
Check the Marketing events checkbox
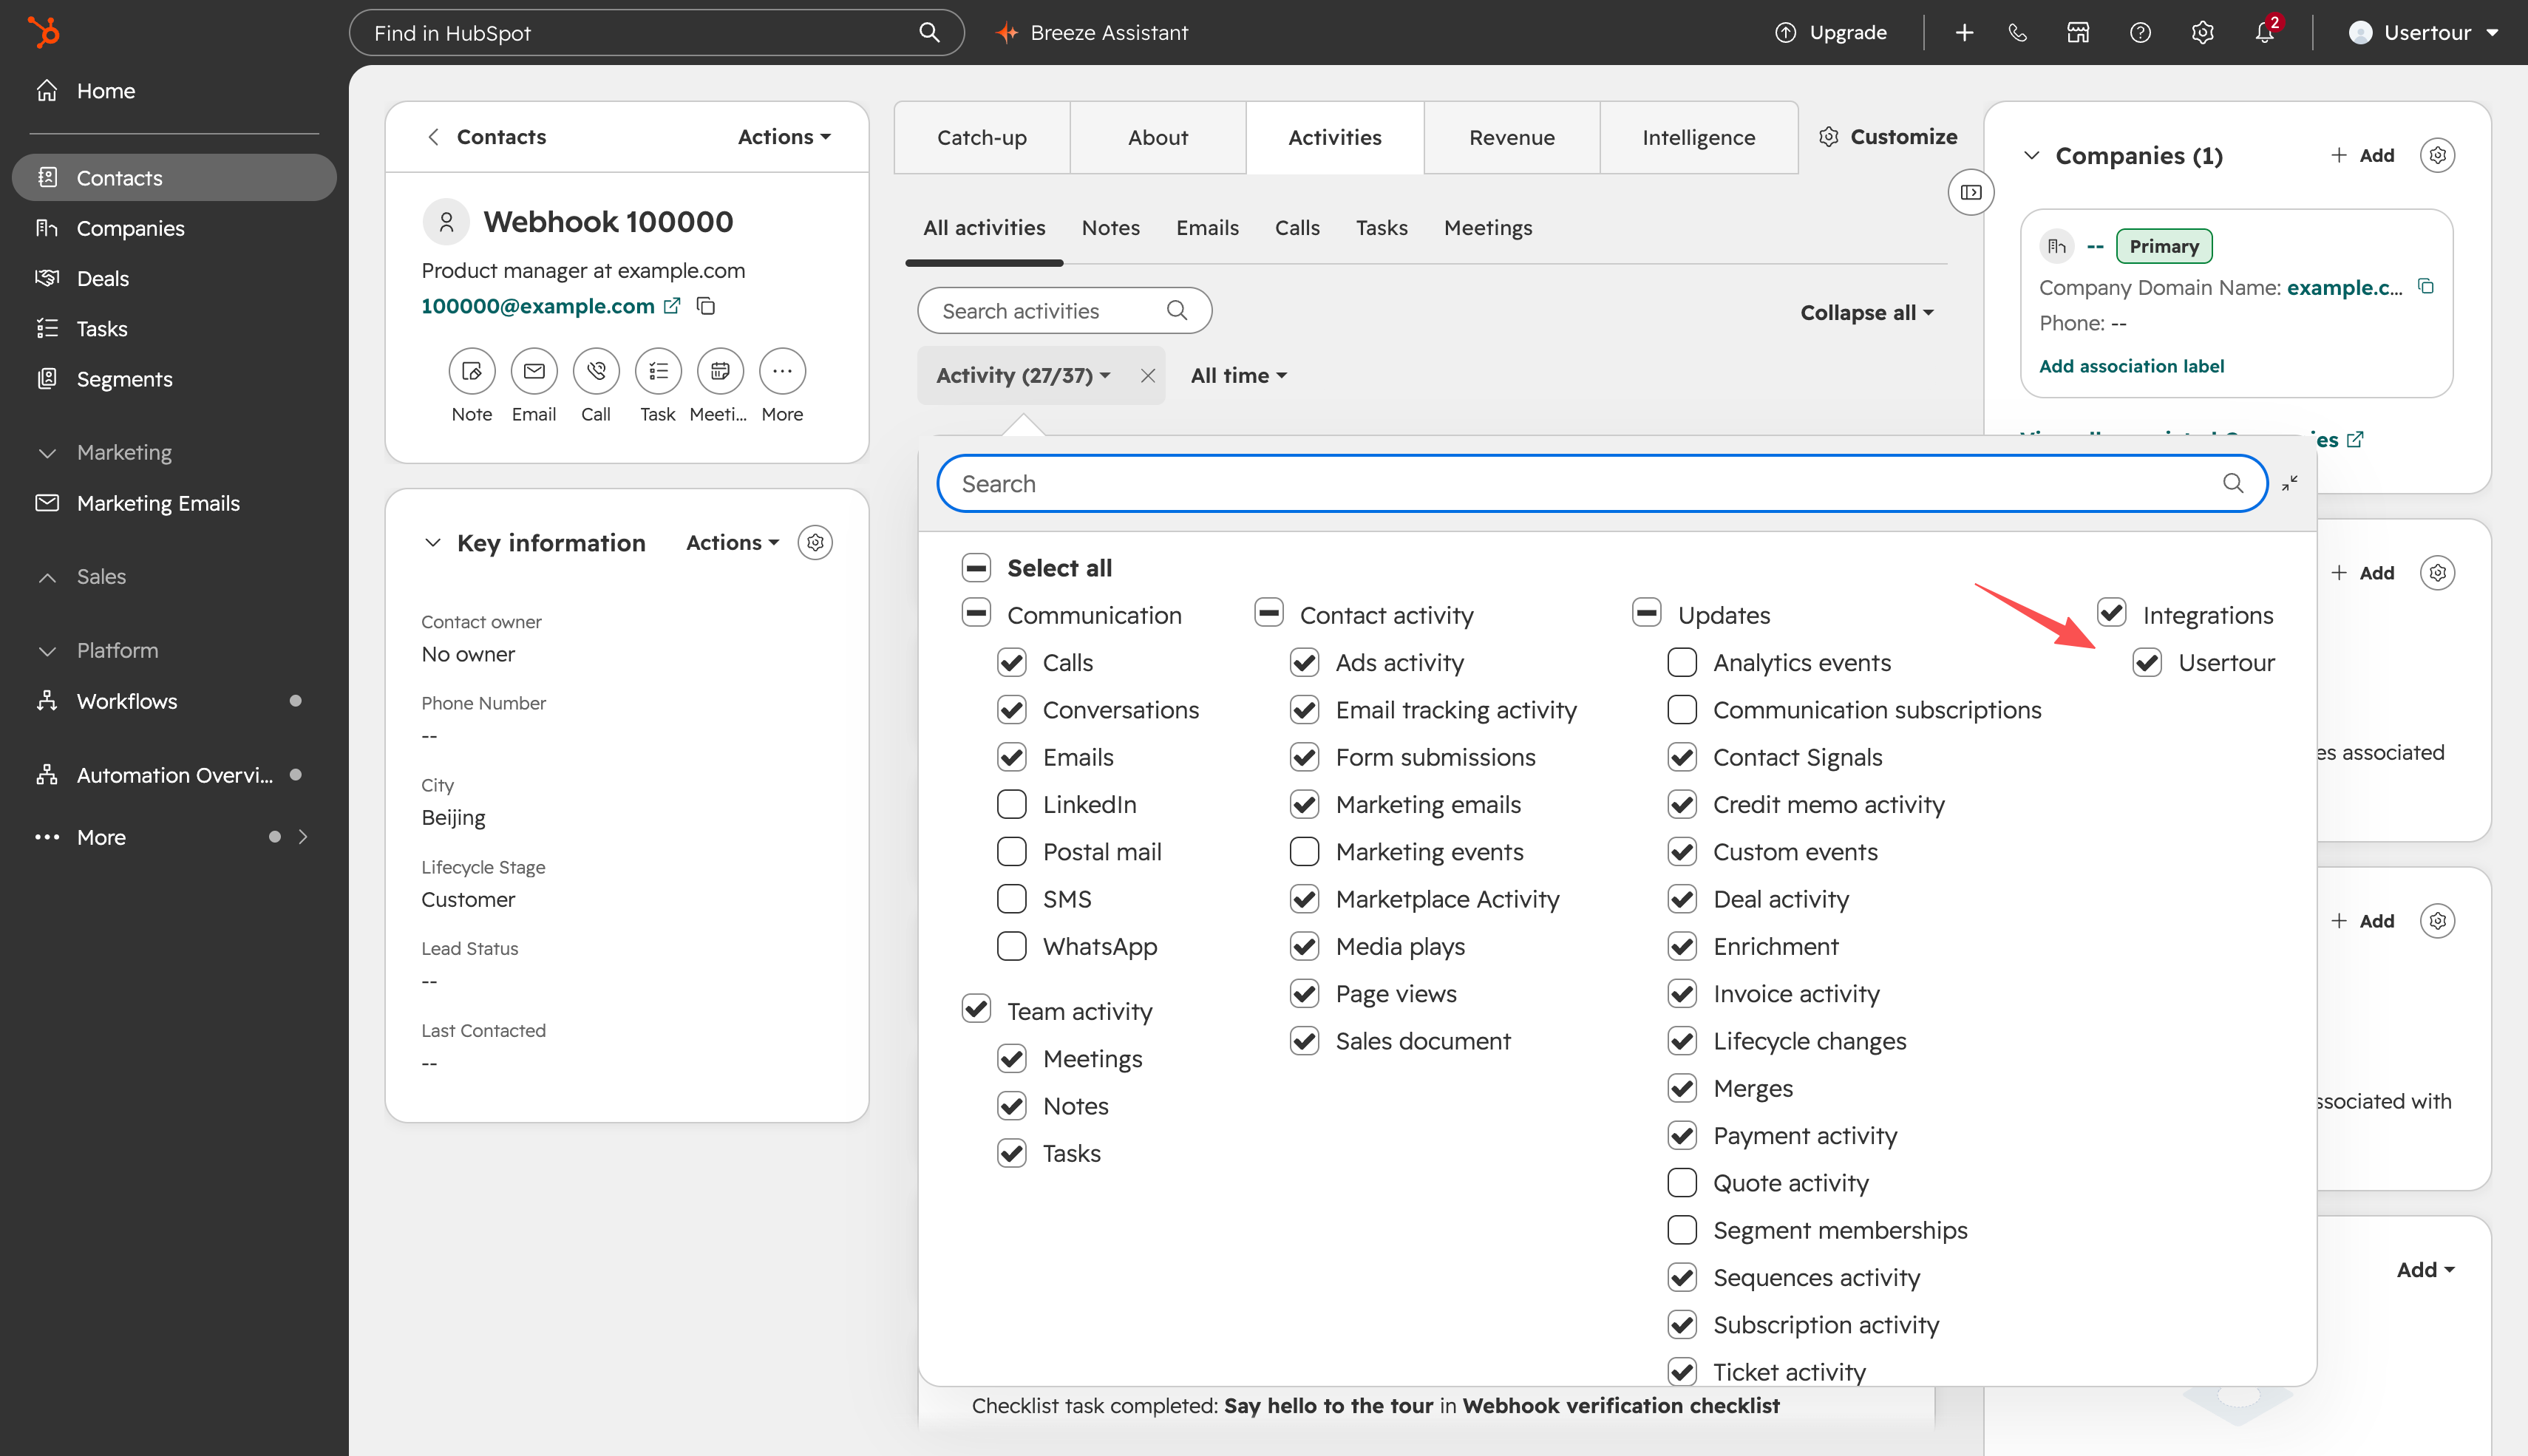coord(1304,851)
